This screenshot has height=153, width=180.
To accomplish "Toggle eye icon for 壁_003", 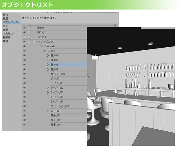I will click(x=25, y=65).
